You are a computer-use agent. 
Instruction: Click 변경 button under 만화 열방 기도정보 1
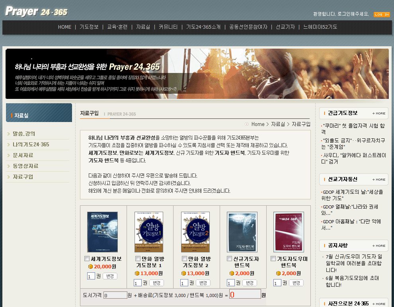[x=156, y=283]
